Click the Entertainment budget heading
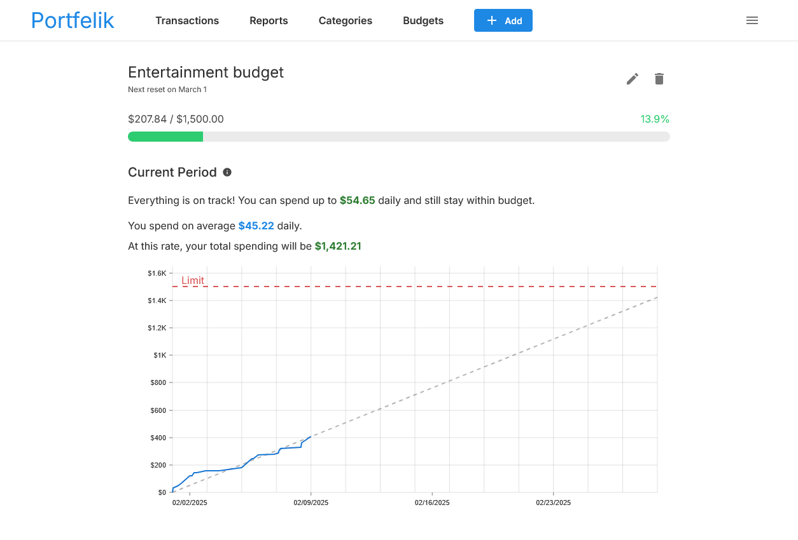Image resolution: width=798 pixels, height=540 pixels. [206, 72]
